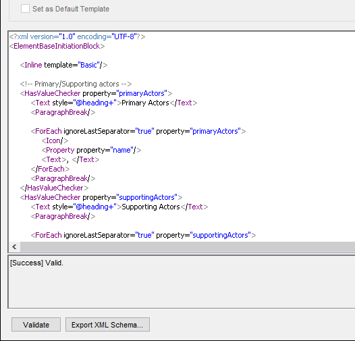Viewport: 355px width, 341px height.
Task: Click the Validate button
Action: click(36, 325)
